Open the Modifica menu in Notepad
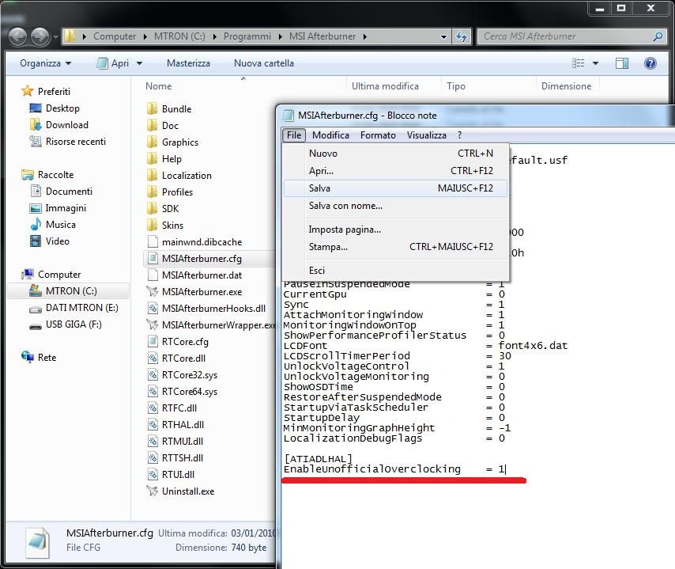This screenshot has width=675, height=569. [330, 135]
